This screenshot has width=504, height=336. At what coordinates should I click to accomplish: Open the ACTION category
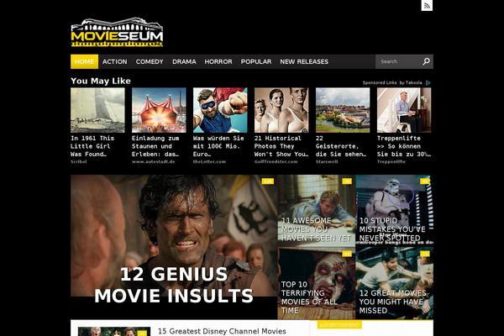pos(115,61)
